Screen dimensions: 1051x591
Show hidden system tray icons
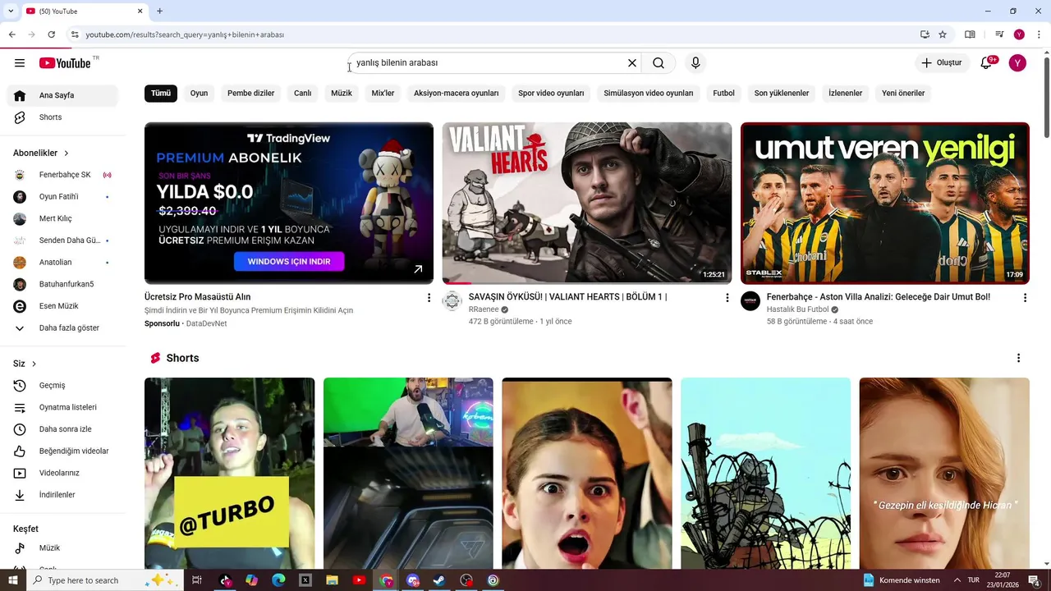(957, 580)
